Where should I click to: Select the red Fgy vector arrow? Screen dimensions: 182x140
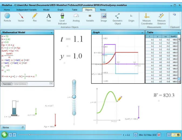55,120
